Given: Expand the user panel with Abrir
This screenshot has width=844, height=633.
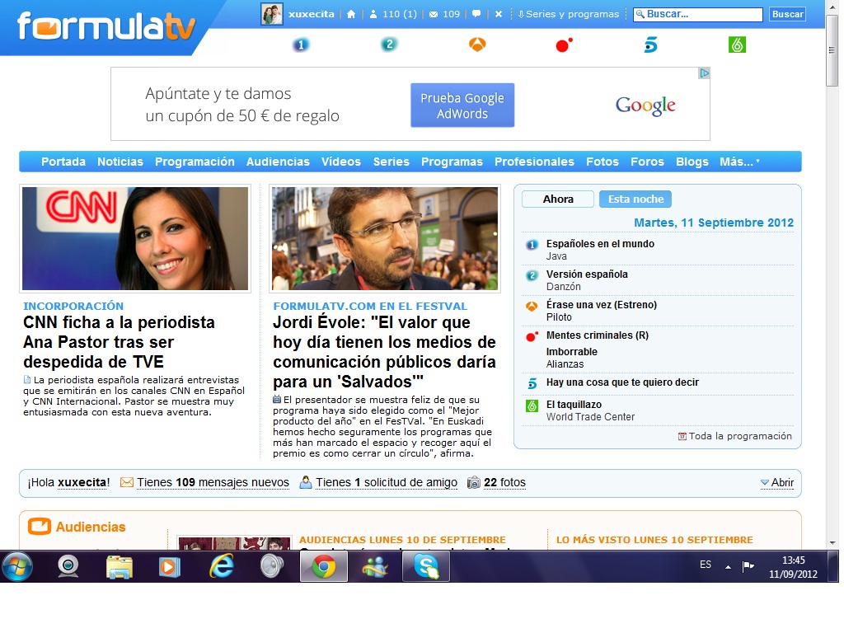Looking at the screenshot, I should (776, 483).
